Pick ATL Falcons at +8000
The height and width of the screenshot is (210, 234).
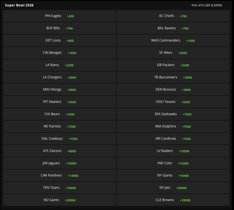tap(59, 151)
